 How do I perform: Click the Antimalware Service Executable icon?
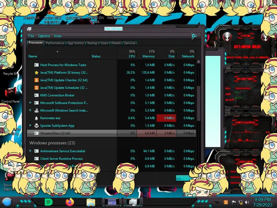(37, 151)
